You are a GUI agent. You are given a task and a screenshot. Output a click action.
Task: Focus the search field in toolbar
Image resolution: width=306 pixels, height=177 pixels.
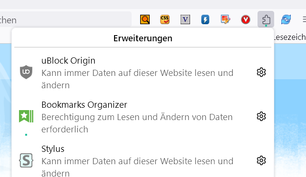[66, 19]
